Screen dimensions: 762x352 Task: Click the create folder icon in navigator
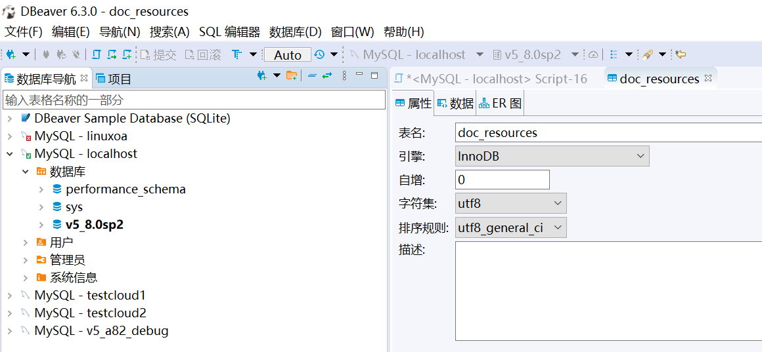tap(292, 75)
